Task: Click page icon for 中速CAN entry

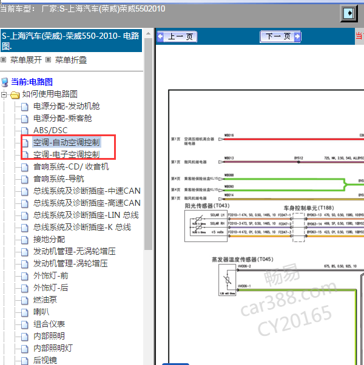Action: (x=25, y=191)
